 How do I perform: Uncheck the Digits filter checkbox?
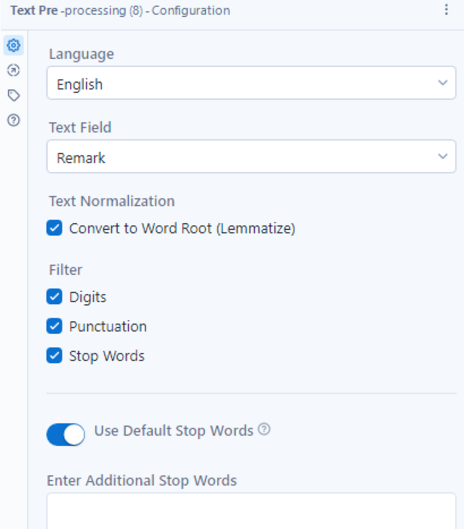point(54,297)
